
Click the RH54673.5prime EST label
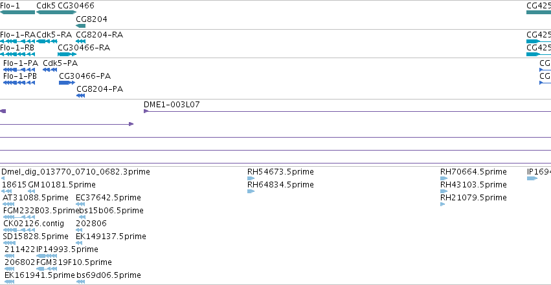[x=281, y=172]
